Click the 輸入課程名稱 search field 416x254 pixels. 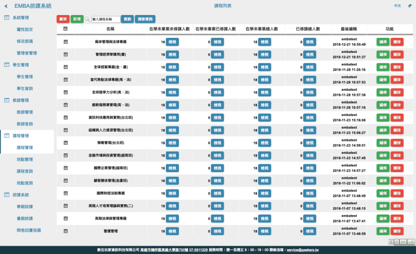(x=106, y=19)
